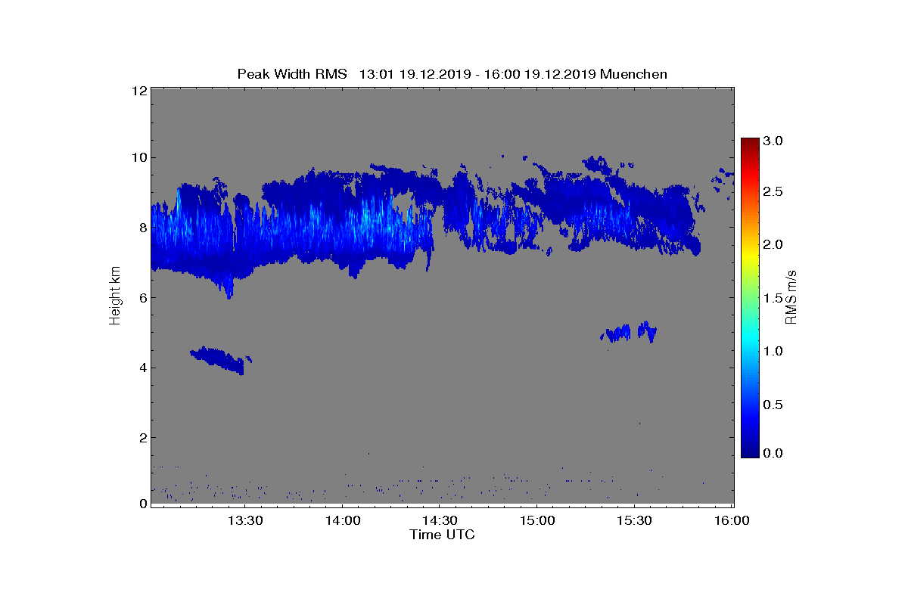908x605 pixels.
Task: Click the 3.0 colorbar value
Action: pyautogui.click(x=773, y=141)
